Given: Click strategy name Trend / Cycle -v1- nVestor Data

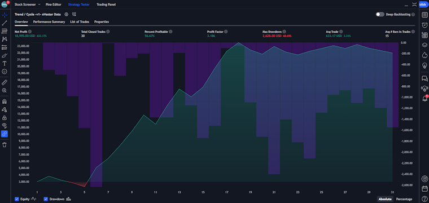Looking at the screenshot, I should pos(38,15).
